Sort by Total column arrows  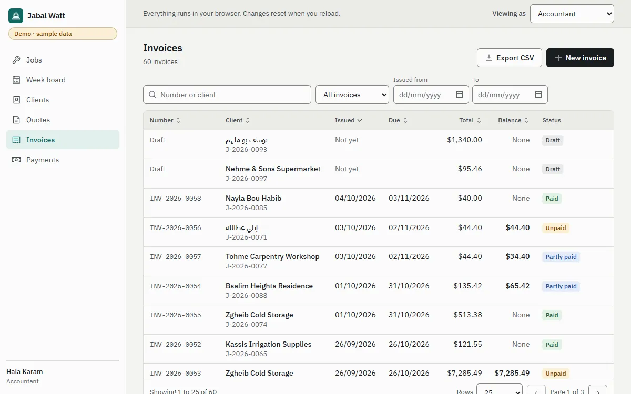coord(479,120)
